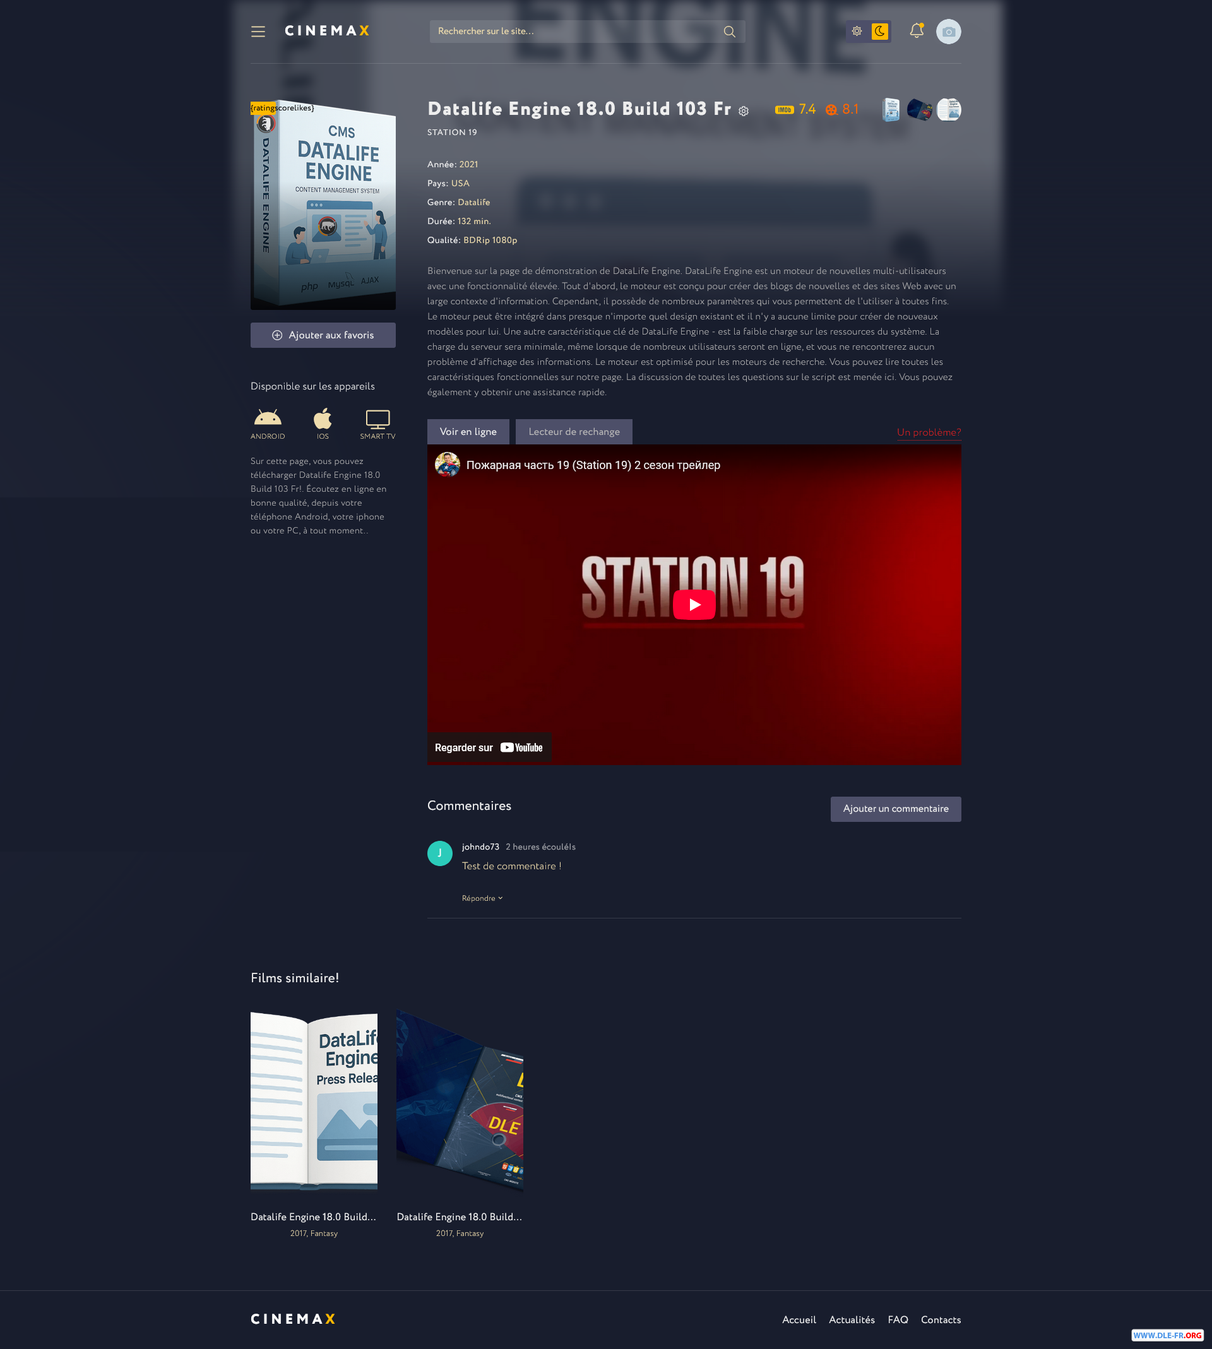This screenshot has height=1349, width=1212.
Task: Click johndo73 comment avatar
Action: coord(439,853)
